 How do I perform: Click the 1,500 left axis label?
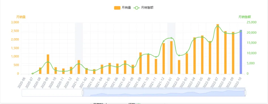pos(15,48)
